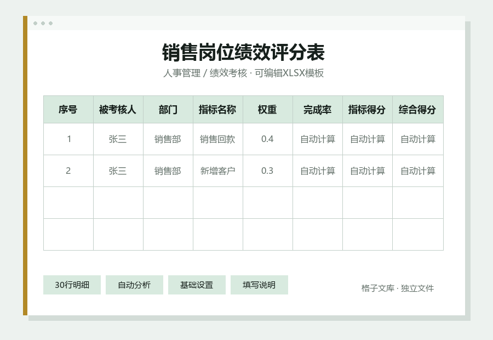Select 张三 in row 1
The height and width of the screenshot is (340, 493).
(118, 139)
